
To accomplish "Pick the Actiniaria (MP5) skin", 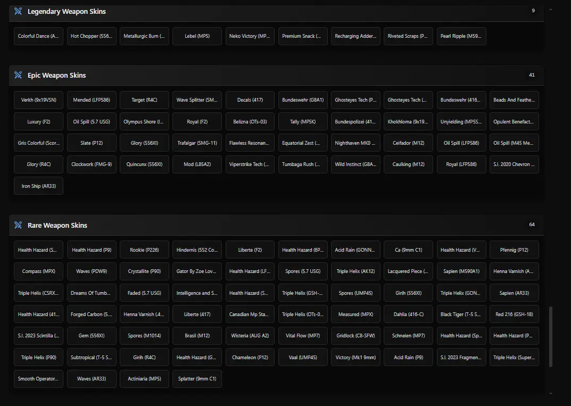I will point(144,379).
